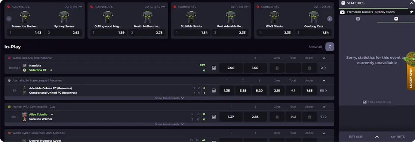Collapse World Cyber Basketball section
This screenshot has height=142, width=415.
[324, 133]
